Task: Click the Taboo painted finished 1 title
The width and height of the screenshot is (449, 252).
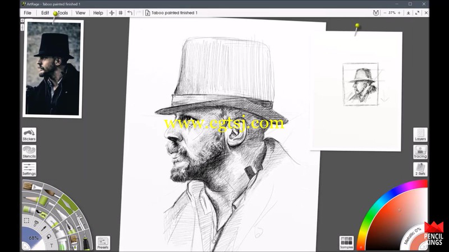Action: pos(175,13)
